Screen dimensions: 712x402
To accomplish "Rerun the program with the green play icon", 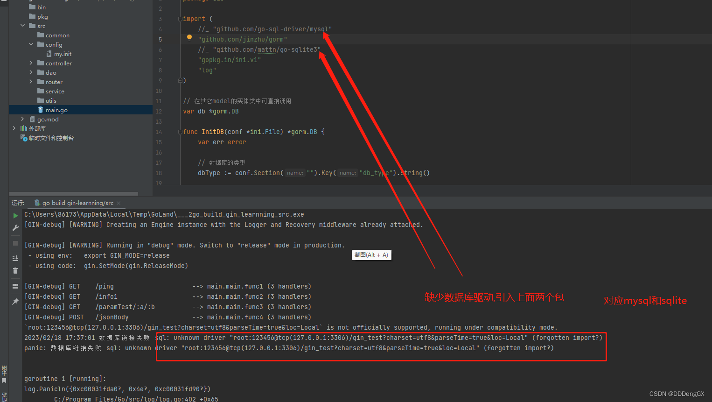I will click(x=15, y=216).
